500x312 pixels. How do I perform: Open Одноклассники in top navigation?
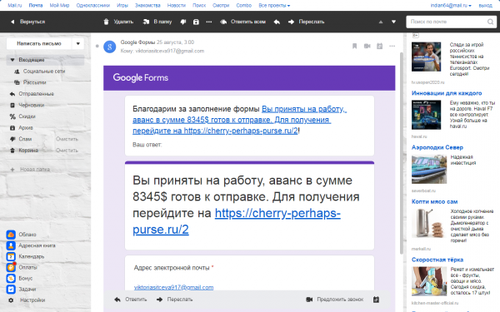tap(93, 6)
